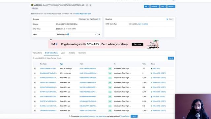The image size is (211, 119).
Task: Click eye icon on the value 550 row
Action: [x=35, y=87]
